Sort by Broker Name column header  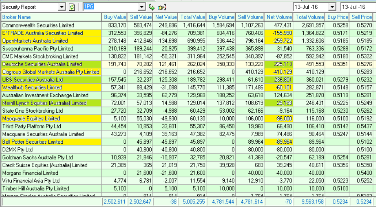(x=51, y=17)
